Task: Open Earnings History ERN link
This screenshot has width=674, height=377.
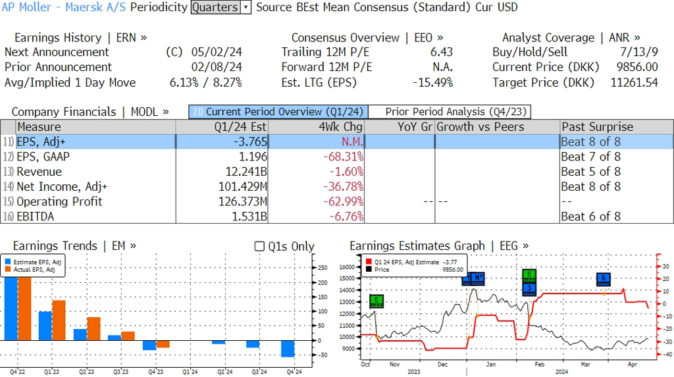Action: pyautogui.click(x=80, y=38)
